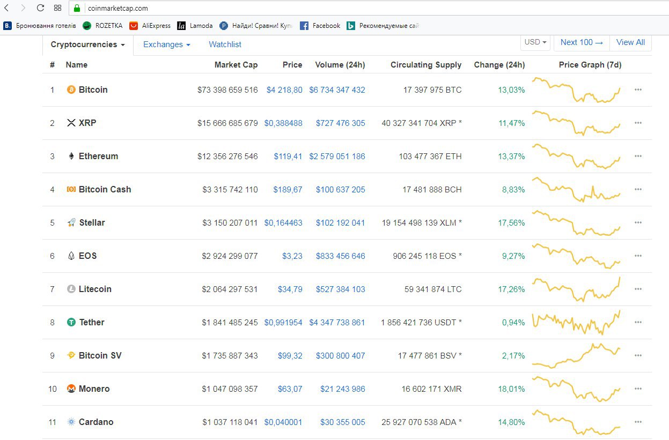The height and width of the screenshot is (440, 669).
Task: Click the XRP logo icon
Action: click(71, 123)
